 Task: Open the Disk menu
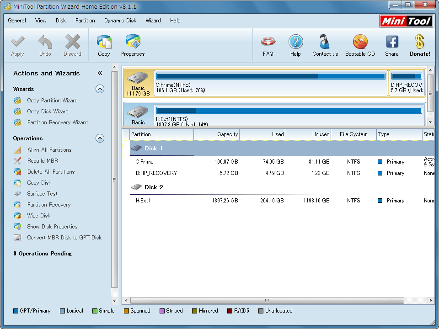coord(61,21)
